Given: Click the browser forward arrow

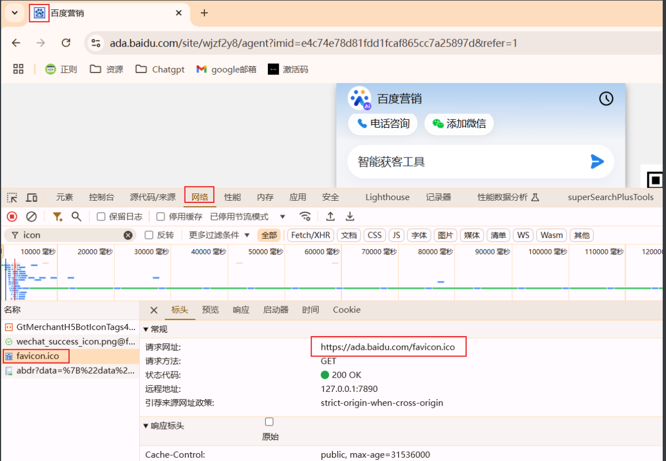Looking at the screenshot, I should pos(41,43).
